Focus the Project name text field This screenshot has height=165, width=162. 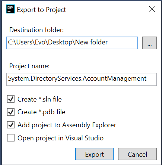(82, 80)
